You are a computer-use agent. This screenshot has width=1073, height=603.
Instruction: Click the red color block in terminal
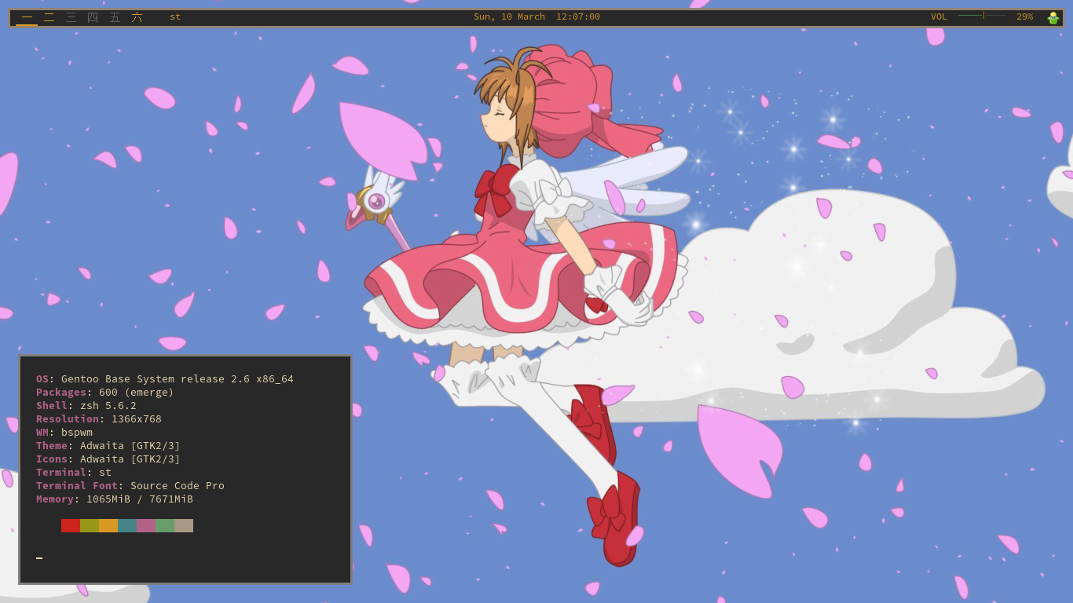71,526
